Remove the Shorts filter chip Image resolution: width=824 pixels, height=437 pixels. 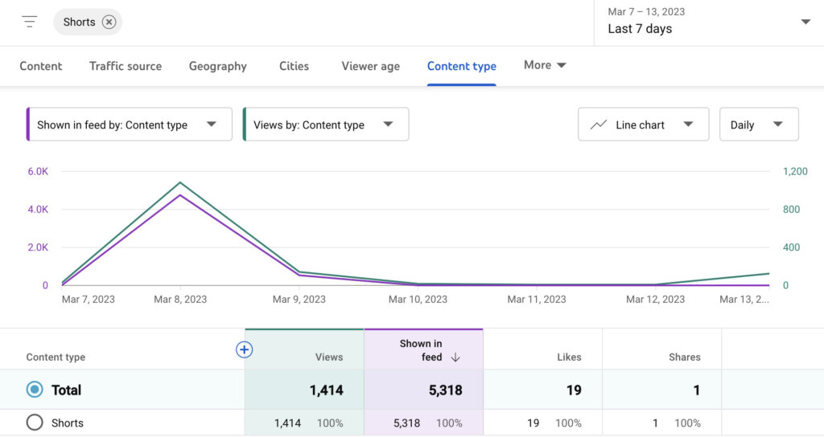[109, 22]
